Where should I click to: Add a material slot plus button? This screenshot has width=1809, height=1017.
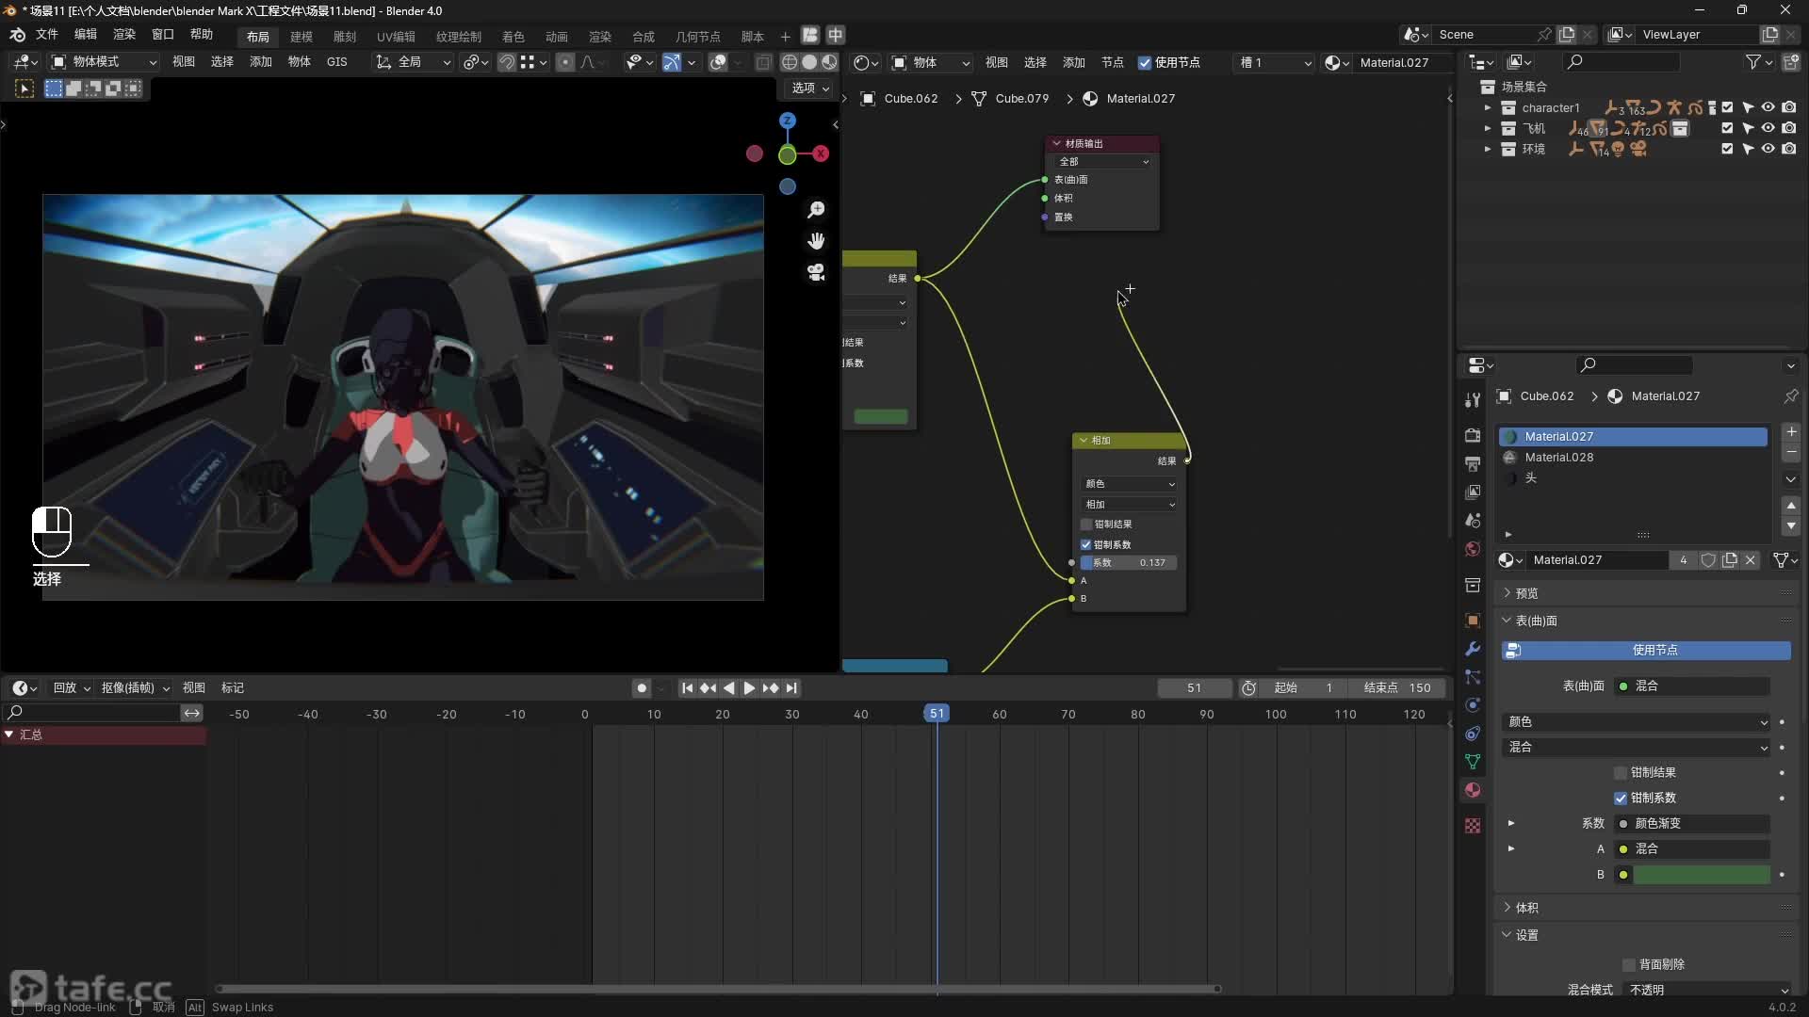click(x=1791, y=432)
